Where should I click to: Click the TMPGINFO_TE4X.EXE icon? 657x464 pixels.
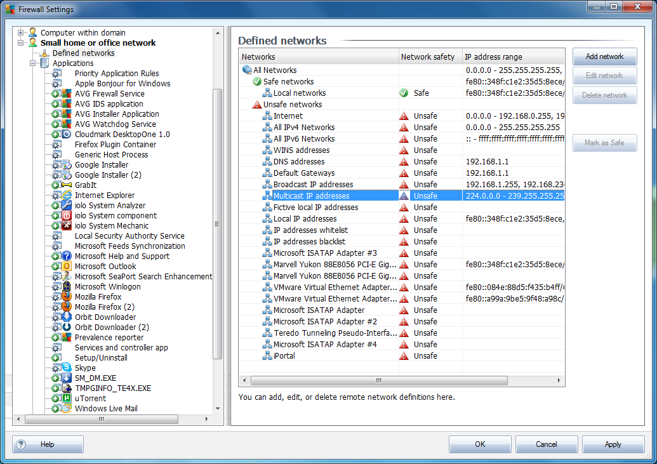click(x=67, y=388)
